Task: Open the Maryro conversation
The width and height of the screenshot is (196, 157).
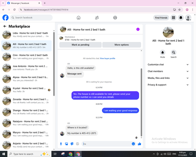Action: 26,134
